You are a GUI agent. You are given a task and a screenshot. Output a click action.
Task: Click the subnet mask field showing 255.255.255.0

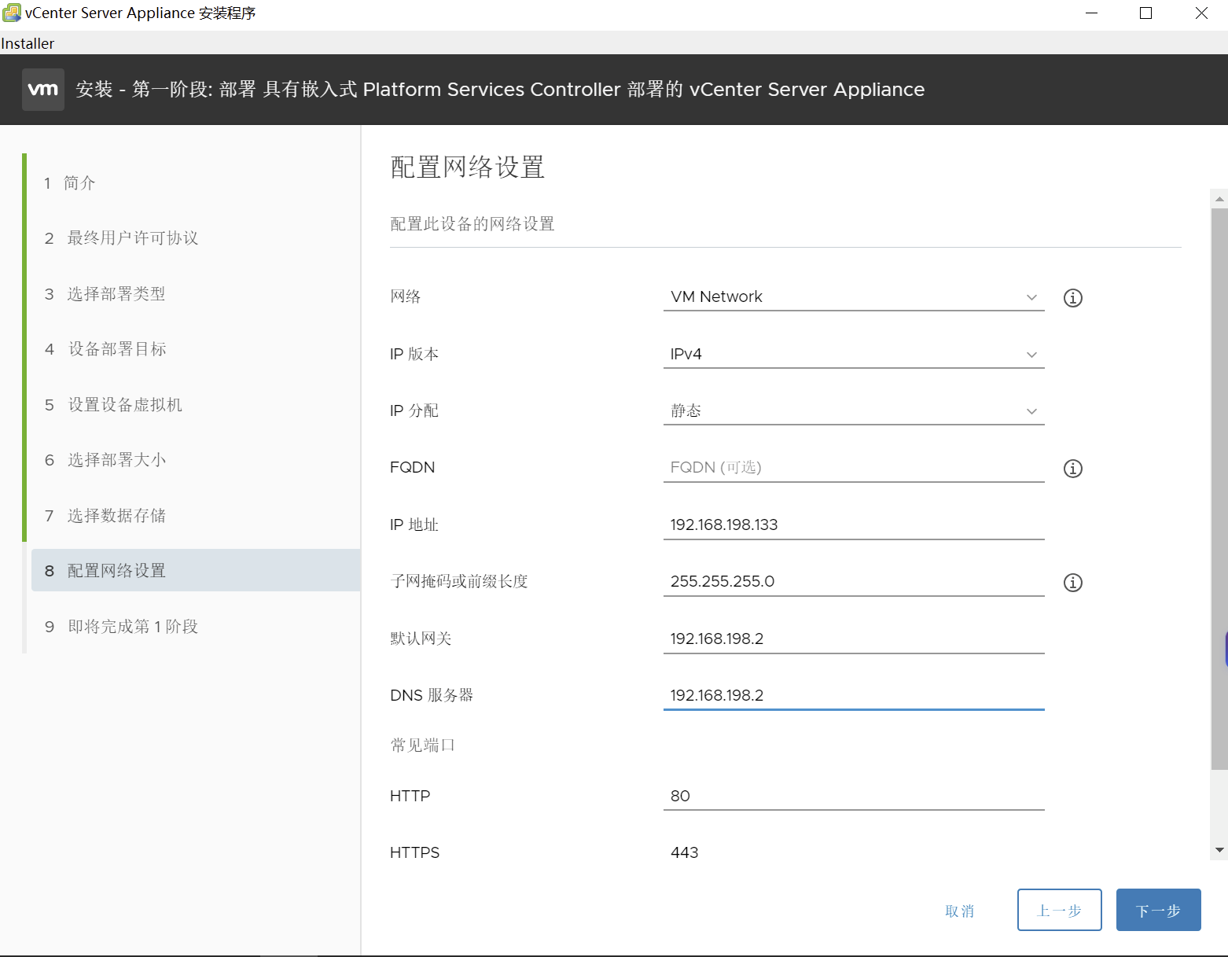point(854,581)
